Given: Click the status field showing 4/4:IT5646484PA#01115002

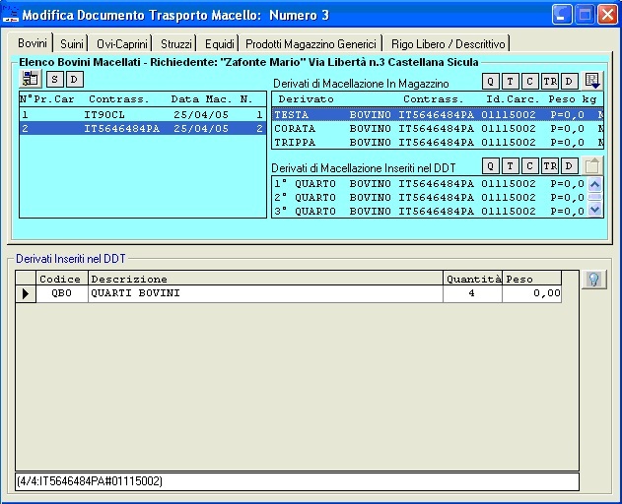Looking at the screenshot, I should [297, 481].
